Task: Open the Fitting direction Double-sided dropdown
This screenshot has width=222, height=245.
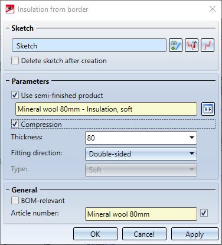Action: coord(141,153)
